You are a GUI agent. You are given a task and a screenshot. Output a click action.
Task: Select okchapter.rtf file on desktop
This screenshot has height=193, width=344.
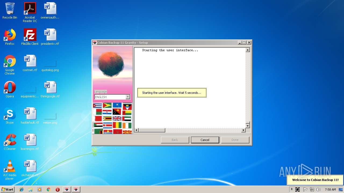click(x=30, y=168)
